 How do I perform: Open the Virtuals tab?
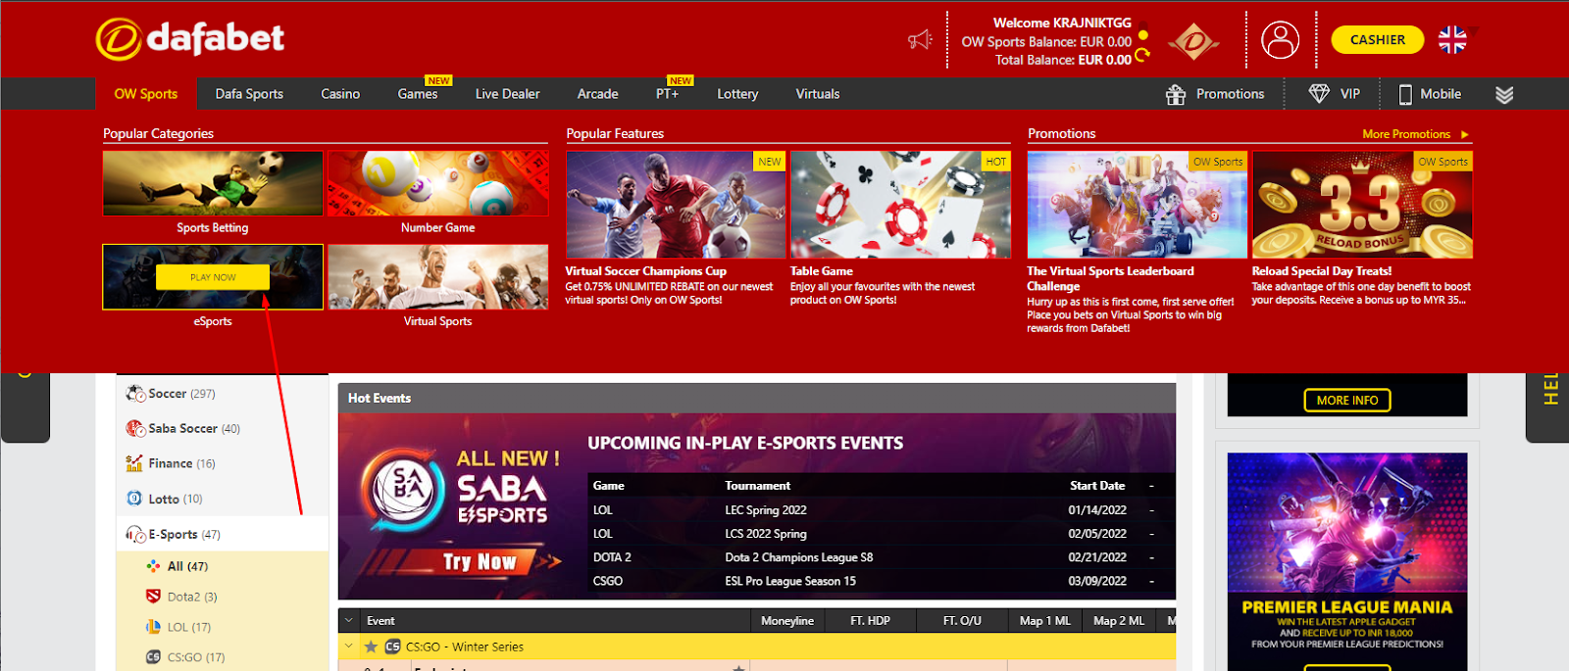[x=818, y=94]
